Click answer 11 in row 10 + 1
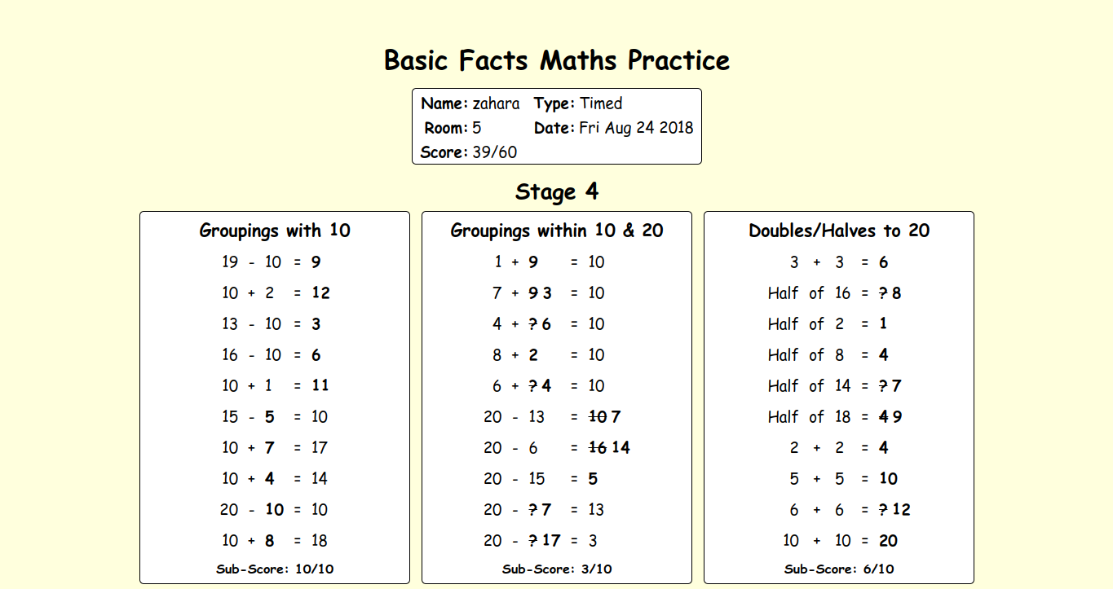The height and width of the screenshot is (589, 1113). (320, 386)
